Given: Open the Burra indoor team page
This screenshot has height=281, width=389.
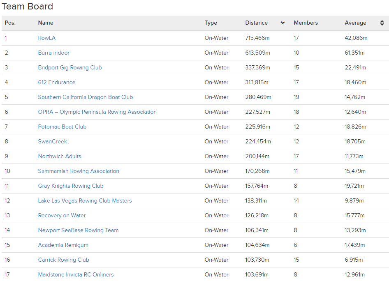Looking at the screenshot, I should (53, 53).
